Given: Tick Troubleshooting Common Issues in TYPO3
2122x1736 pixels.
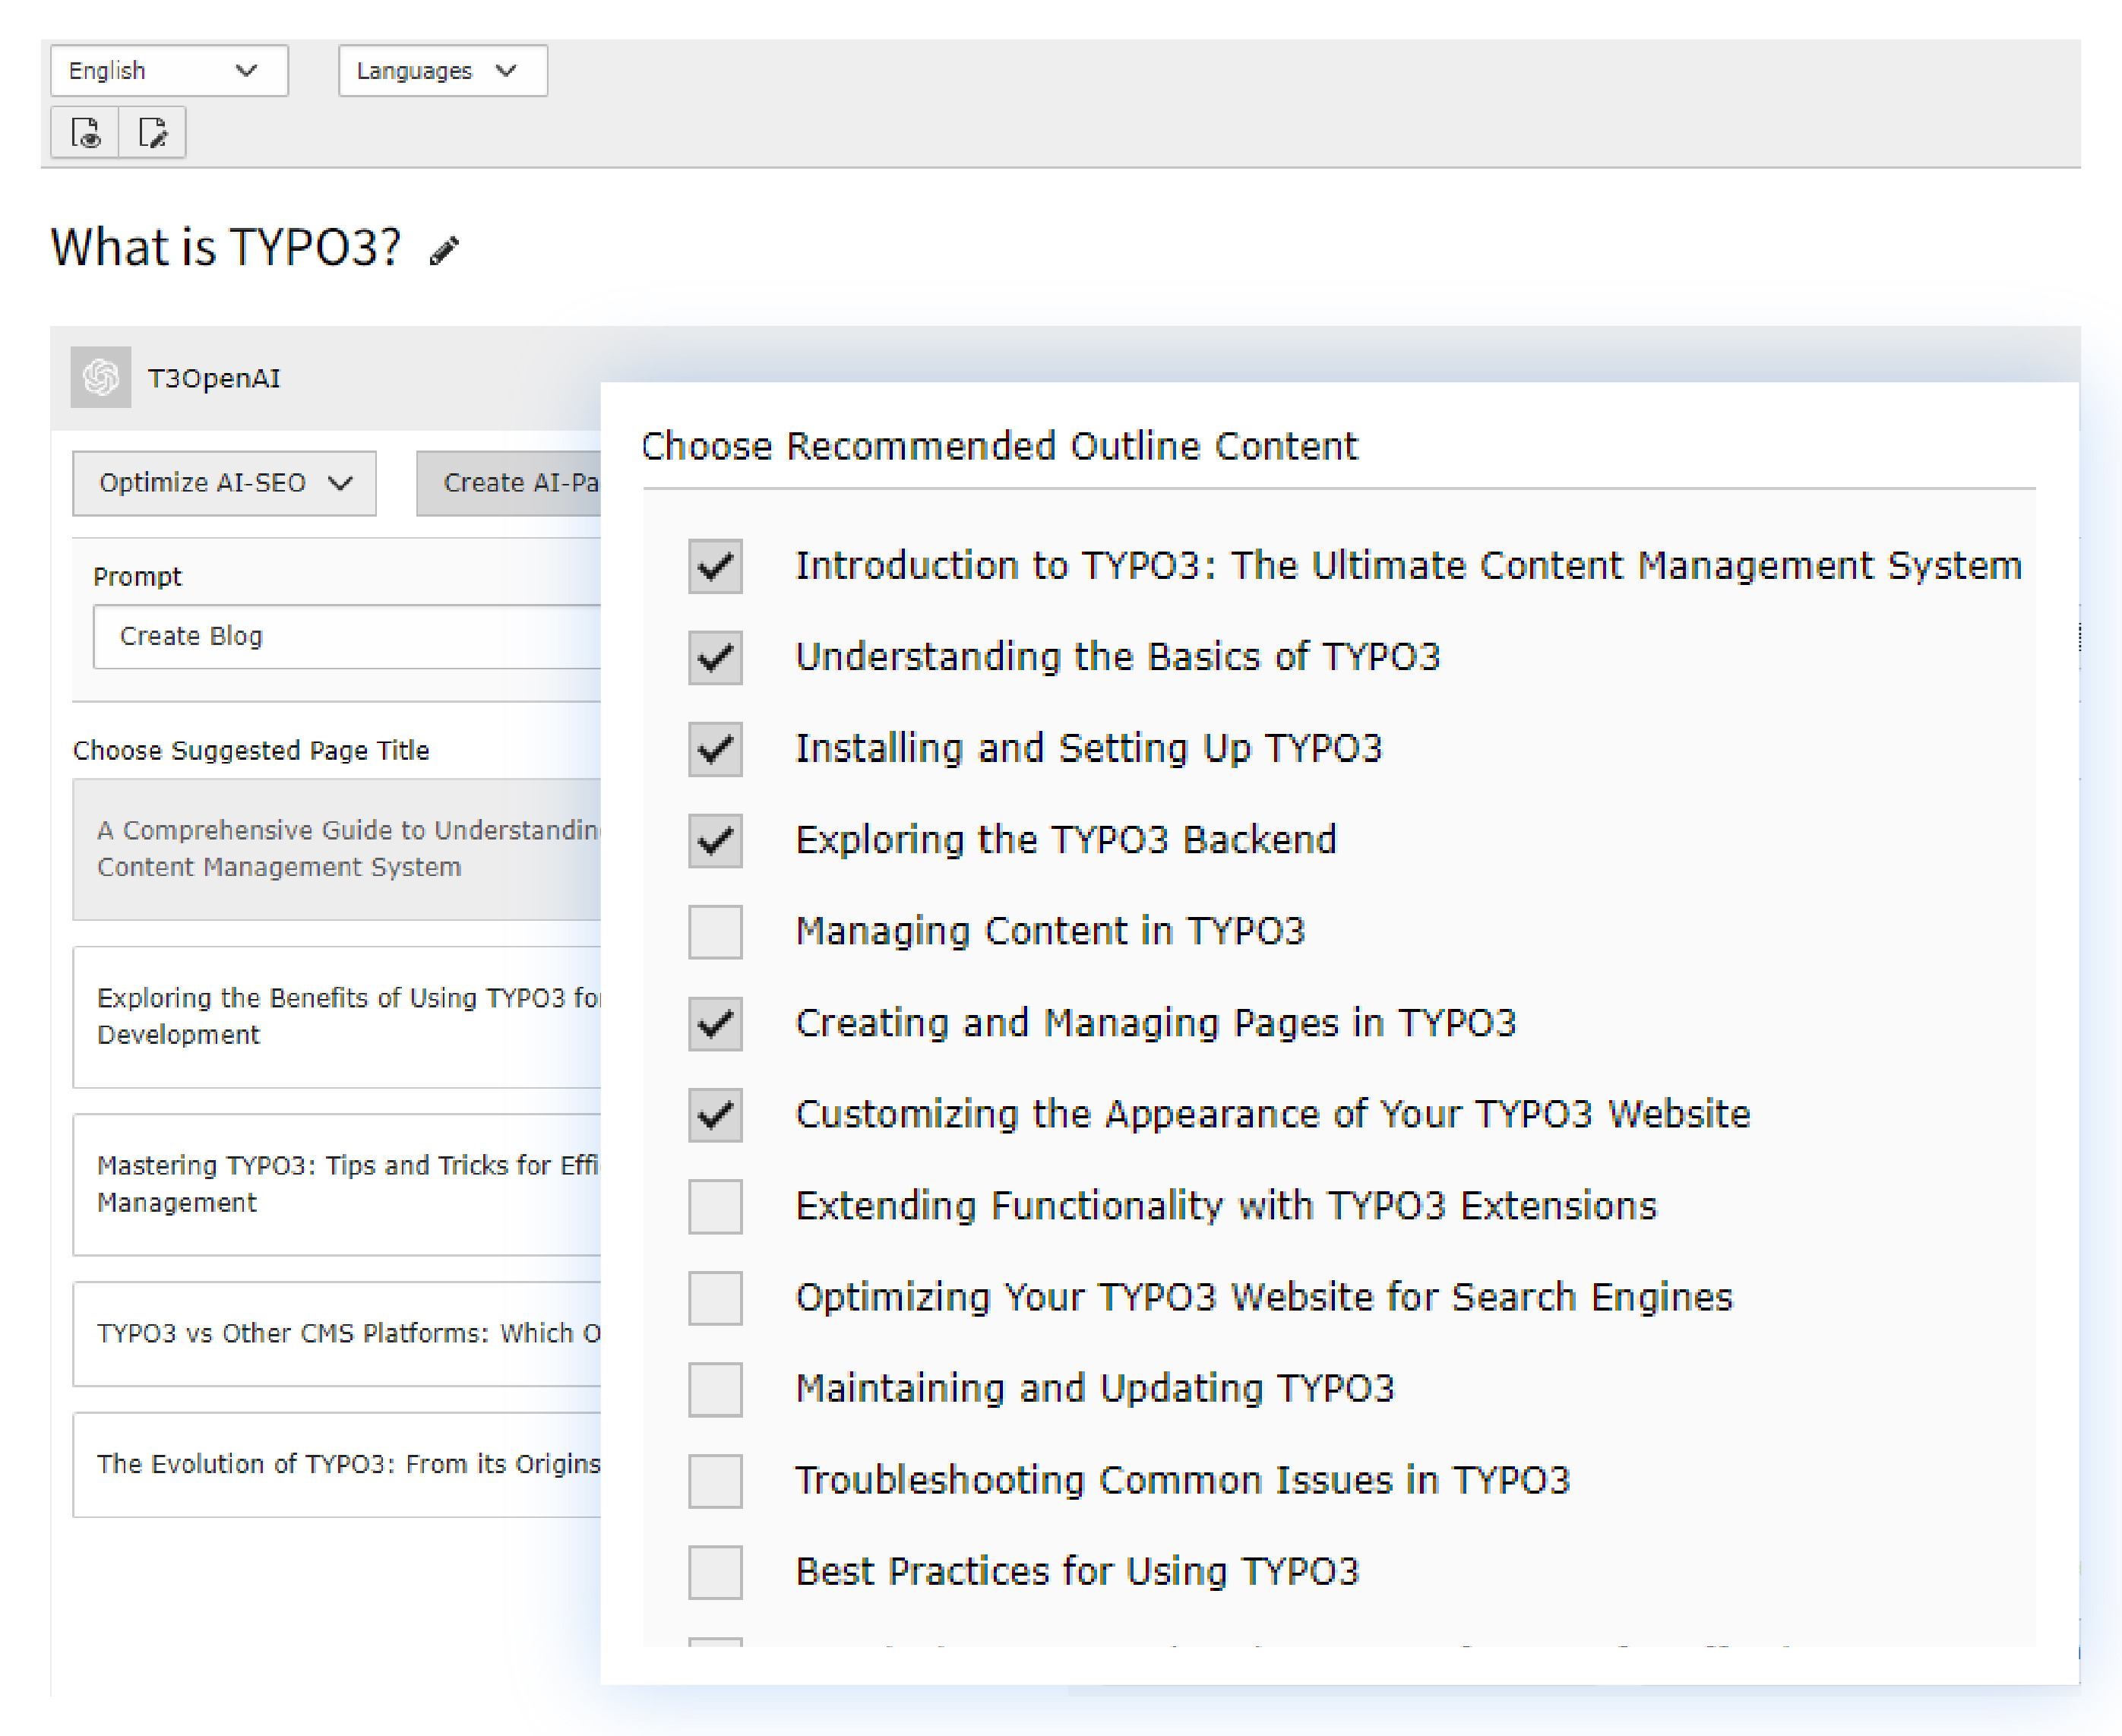Looking at the screenshot, I should pos(715,1481).
